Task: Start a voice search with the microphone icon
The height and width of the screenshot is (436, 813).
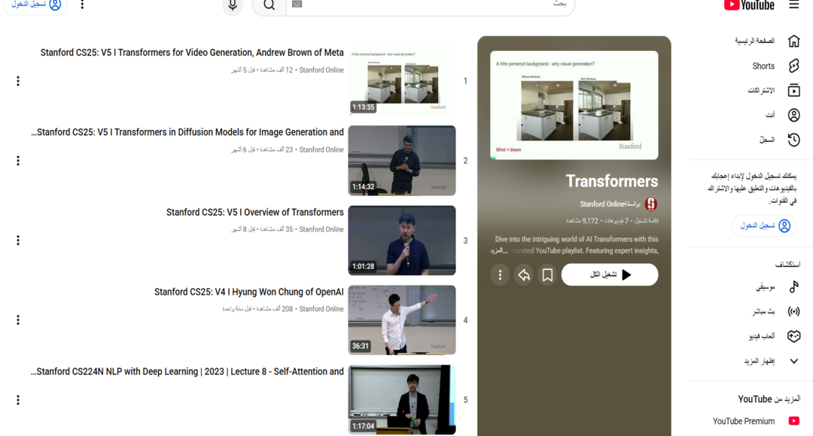Action: [232, 6]
